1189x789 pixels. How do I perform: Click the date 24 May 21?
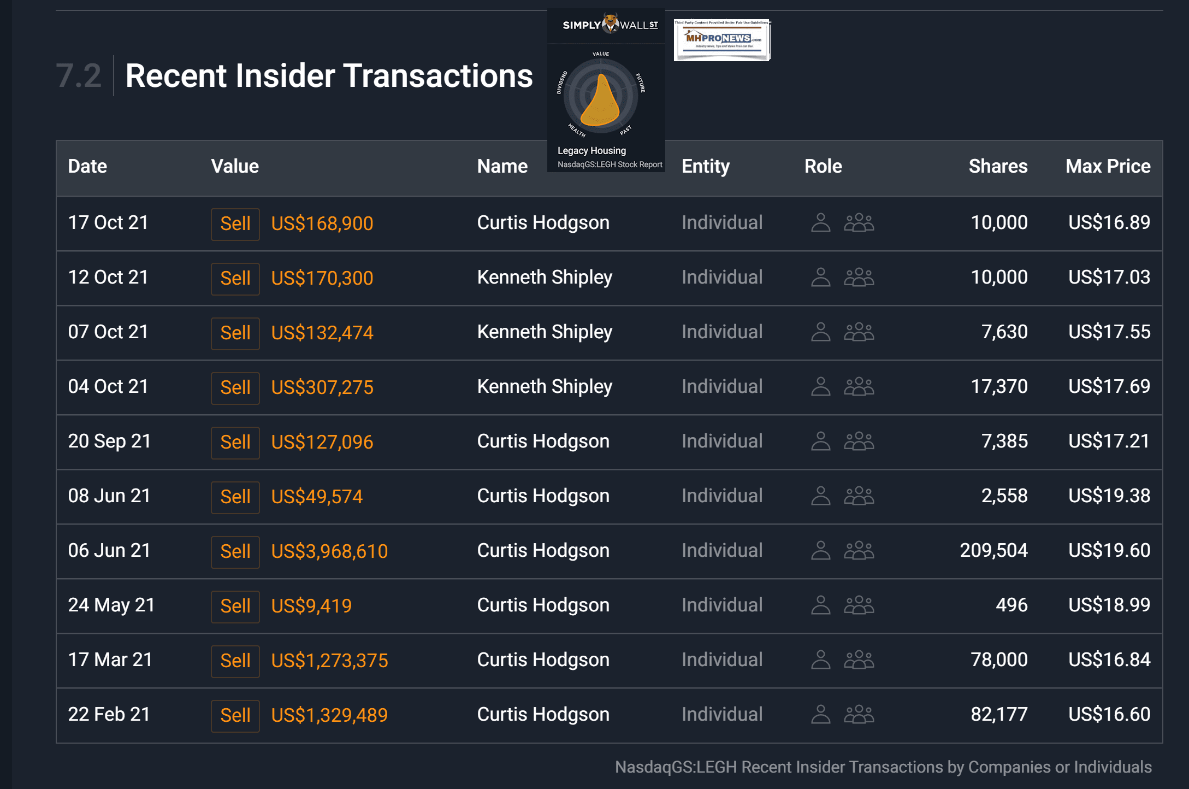pyautogui.click(x=111, y=605)
